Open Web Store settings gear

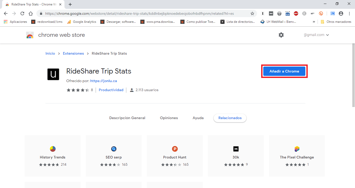(281, 35)
